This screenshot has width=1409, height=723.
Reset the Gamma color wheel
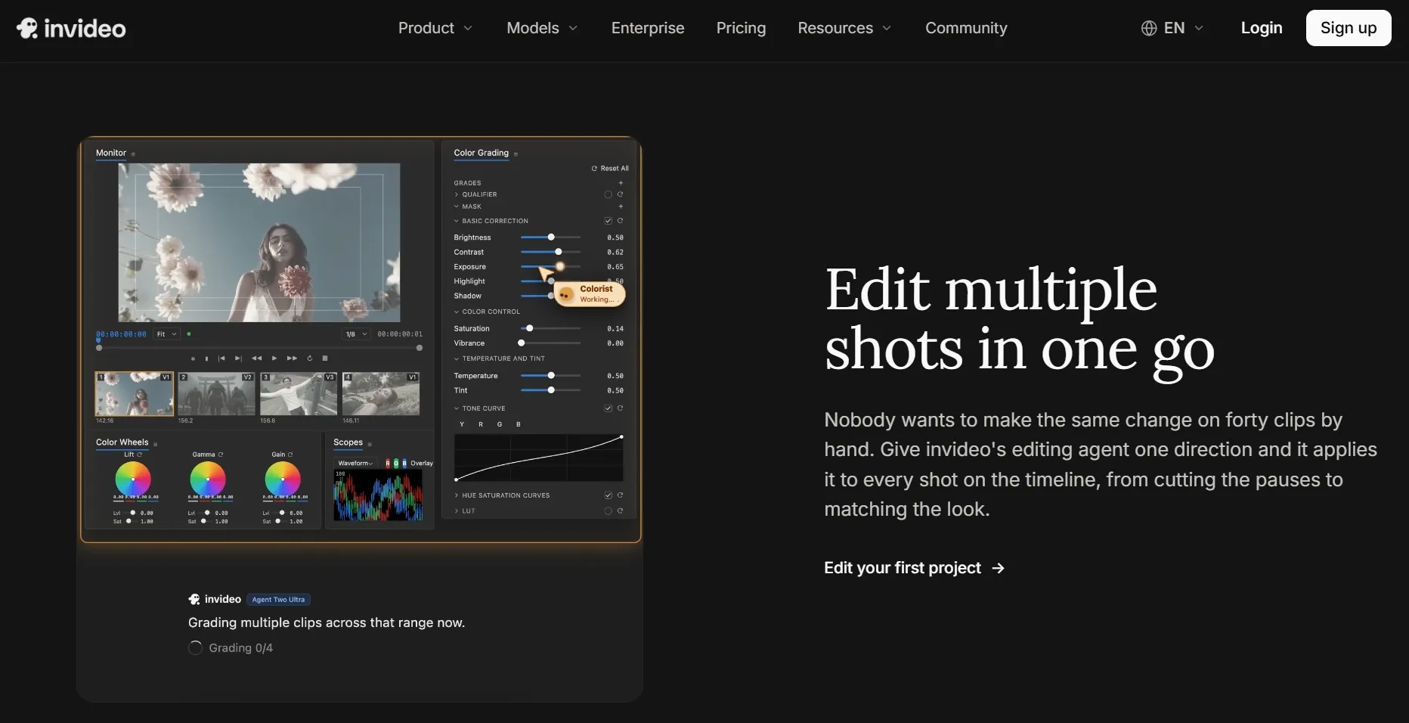221,455
